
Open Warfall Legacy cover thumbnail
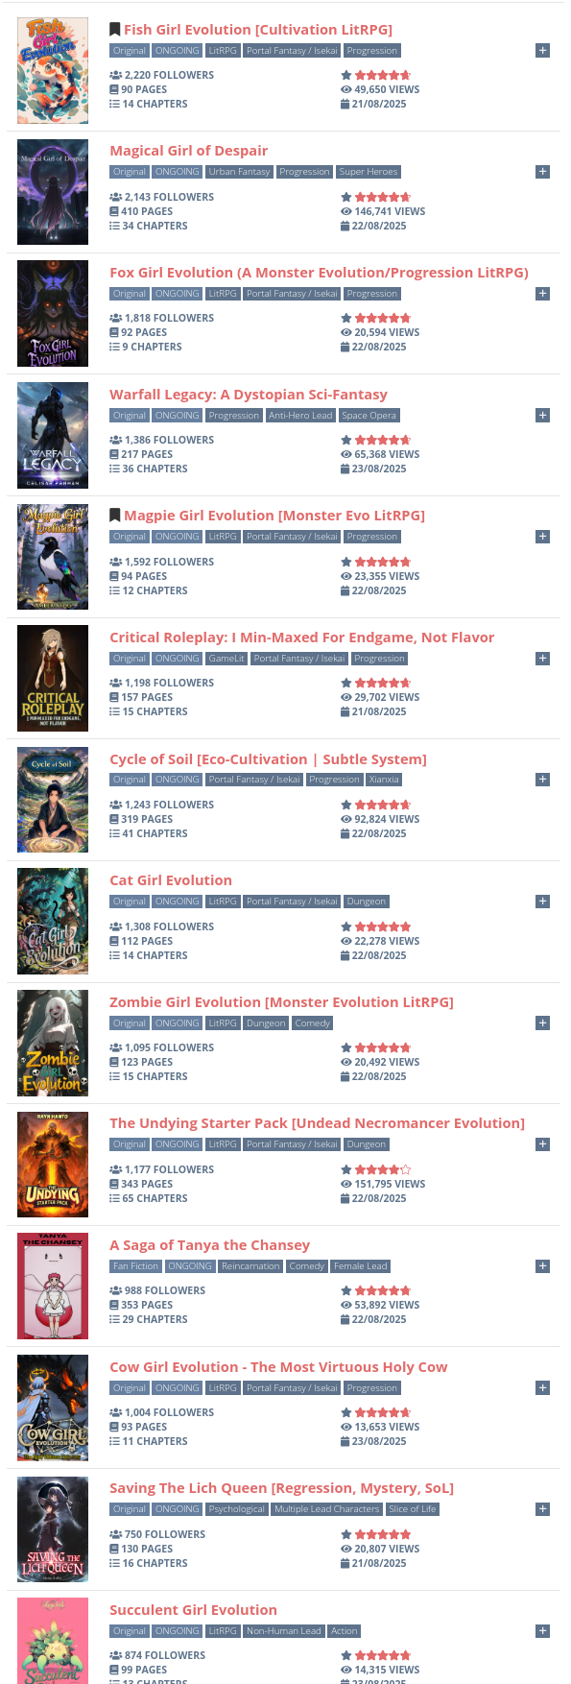(x=53, y=435)
